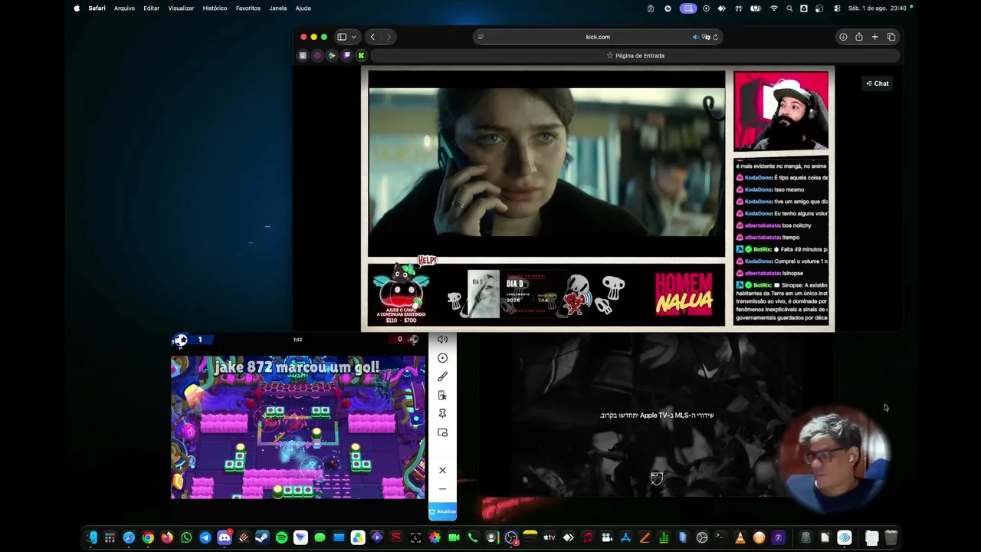Open Control Center in menu bar
This screenshot has width=981, height=552.
point(837,8)
